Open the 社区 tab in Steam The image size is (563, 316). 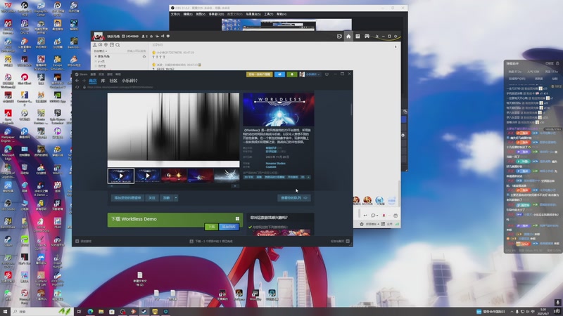tap(113, 81)
